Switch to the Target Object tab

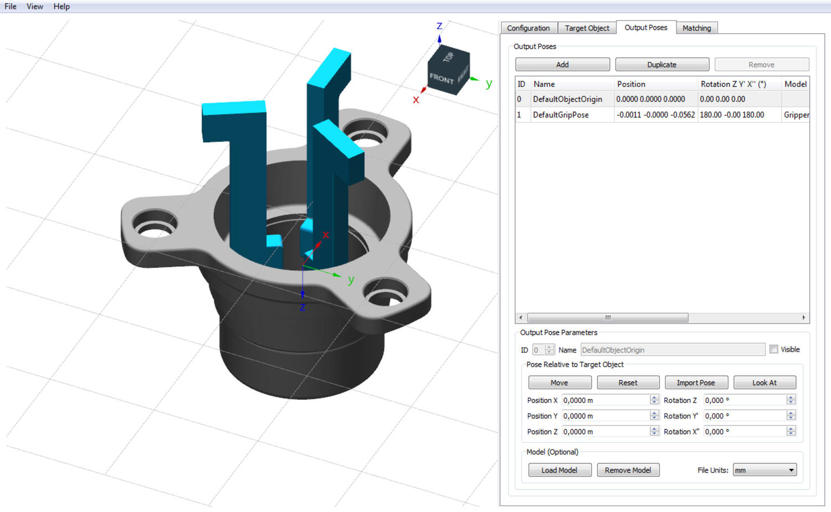pos(587,28)
